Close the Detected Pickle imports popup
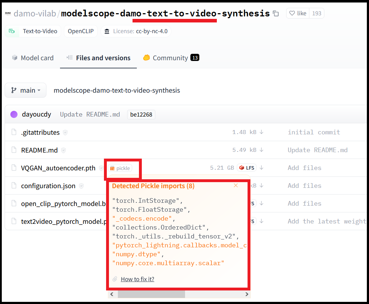This screenshot has width=369, height=304. pos(236,185)
